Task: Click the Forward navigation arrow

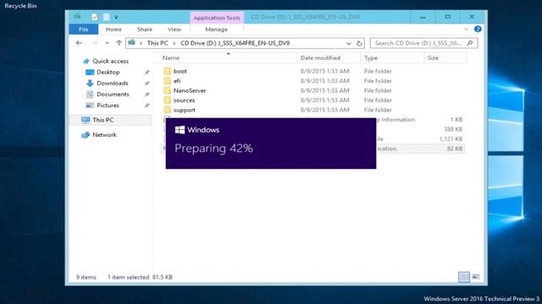Action: (94, 43)
